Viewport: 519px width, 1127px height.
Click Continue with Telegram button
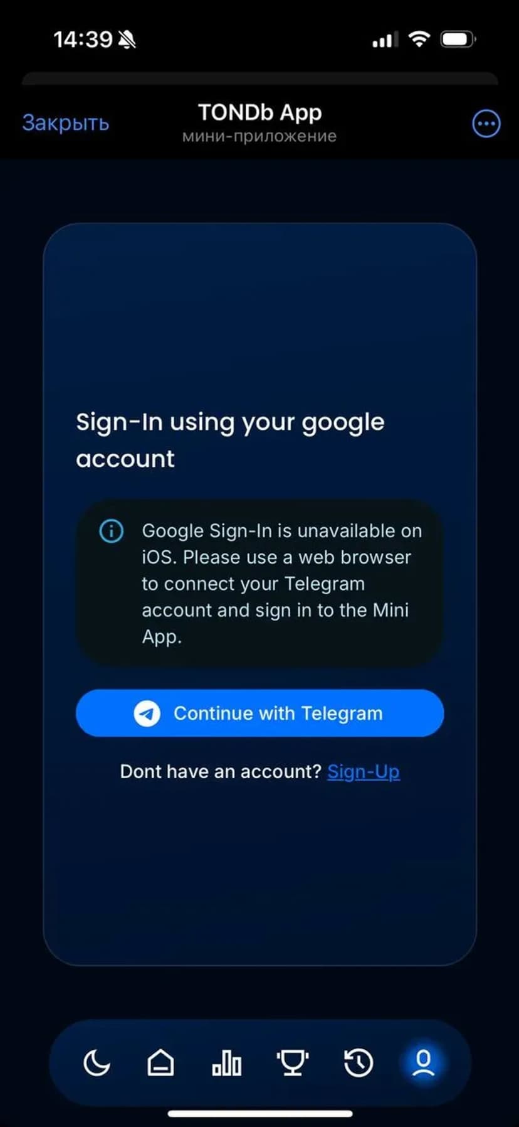click(259, 713)
